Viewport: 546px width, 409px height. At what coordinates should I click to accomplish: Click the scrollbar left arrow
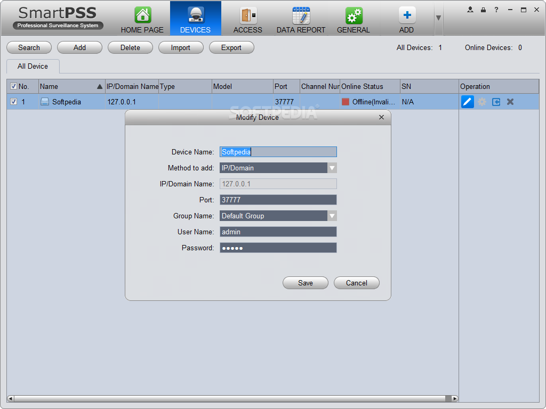[10, 398]
